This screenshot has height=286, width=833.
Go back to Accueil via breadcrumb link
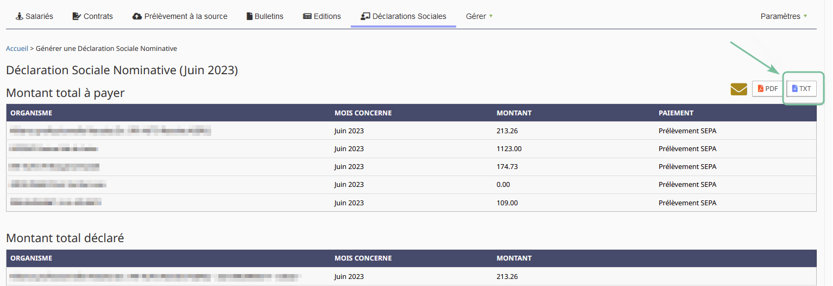tap(17, 48)
